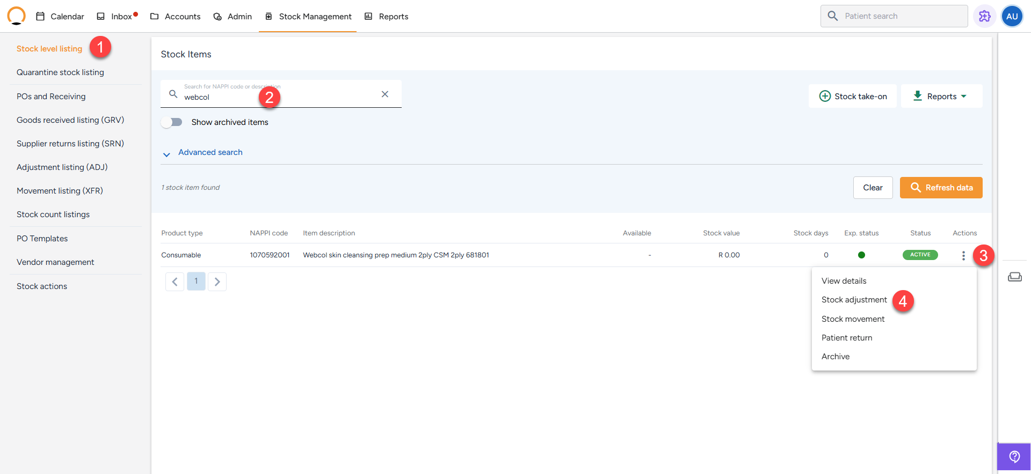Clear the webcol search text with X
Viewport: 1031px width, 474px height.
coord(385,94)
